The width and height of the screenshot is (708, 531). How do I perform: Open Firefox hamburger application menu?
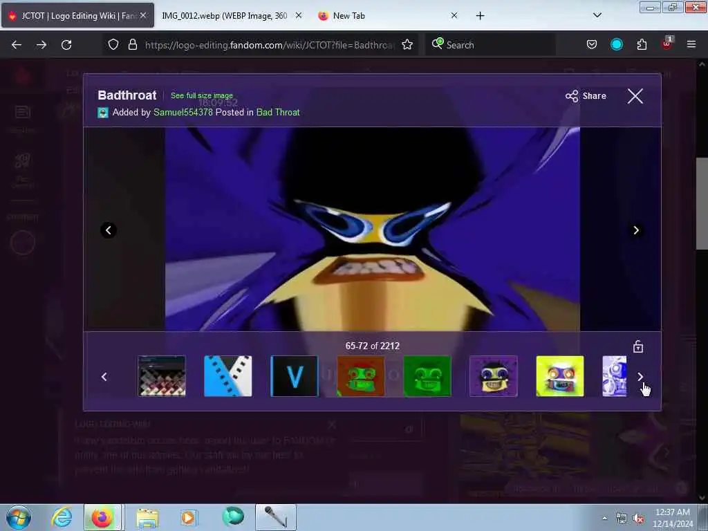point(691,44)
